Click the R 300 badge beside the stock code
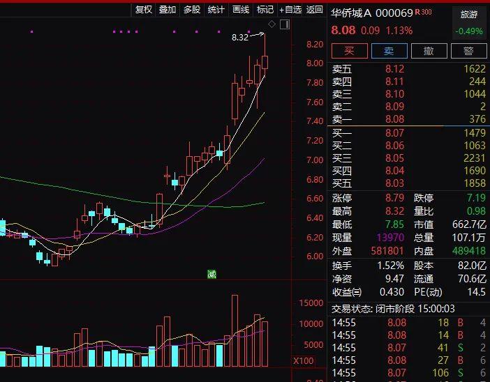This screenshot has width=490, height=382. point(423,13)
